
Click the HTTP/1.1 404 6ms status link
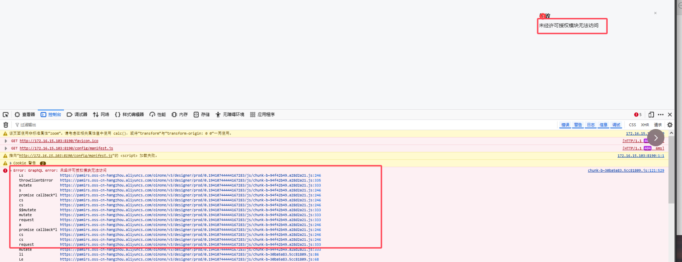(x=643, y=148)
